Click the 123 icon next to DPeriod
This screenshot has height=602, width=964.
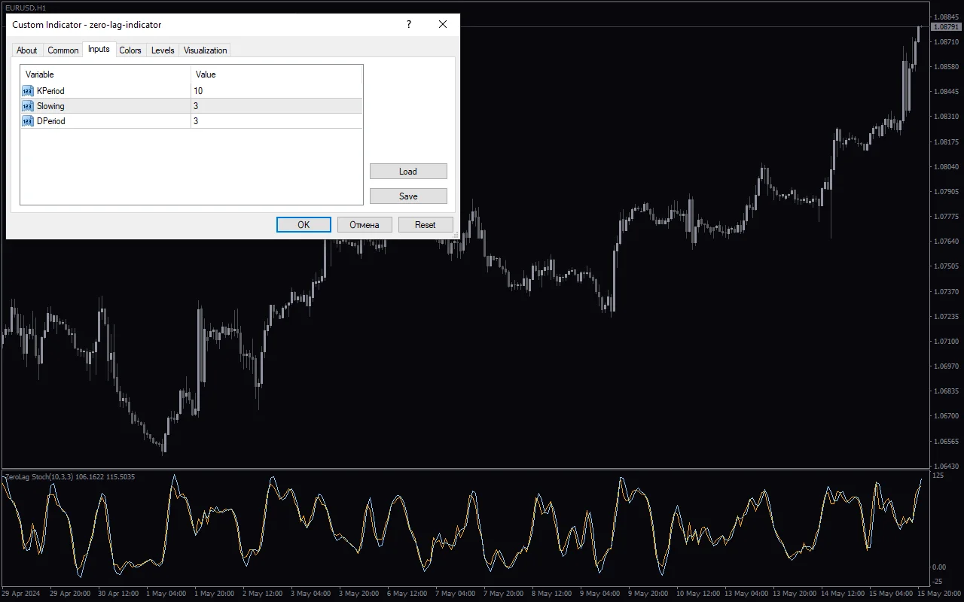[x=26, y=120]
